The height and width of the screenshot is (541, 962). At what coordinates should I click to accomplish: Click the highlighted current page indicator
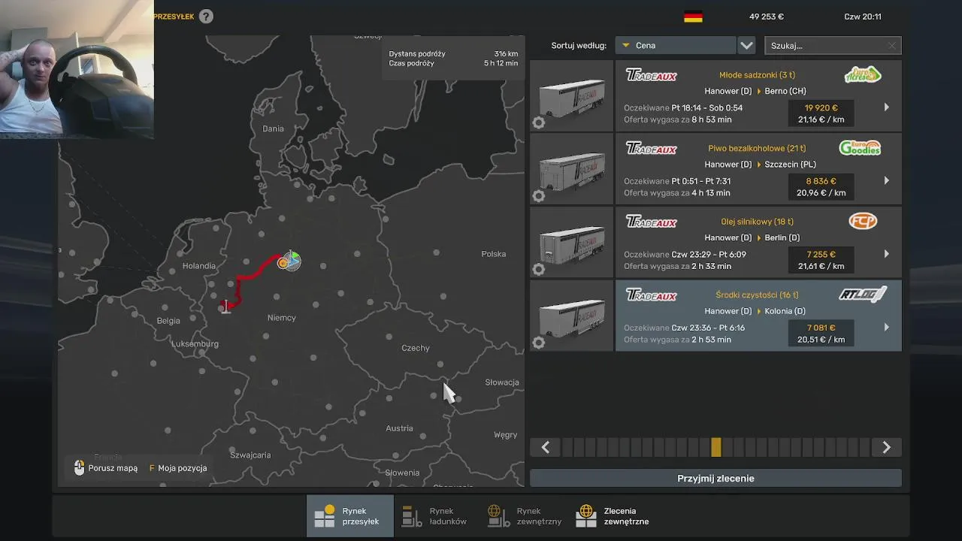point(715,447)
